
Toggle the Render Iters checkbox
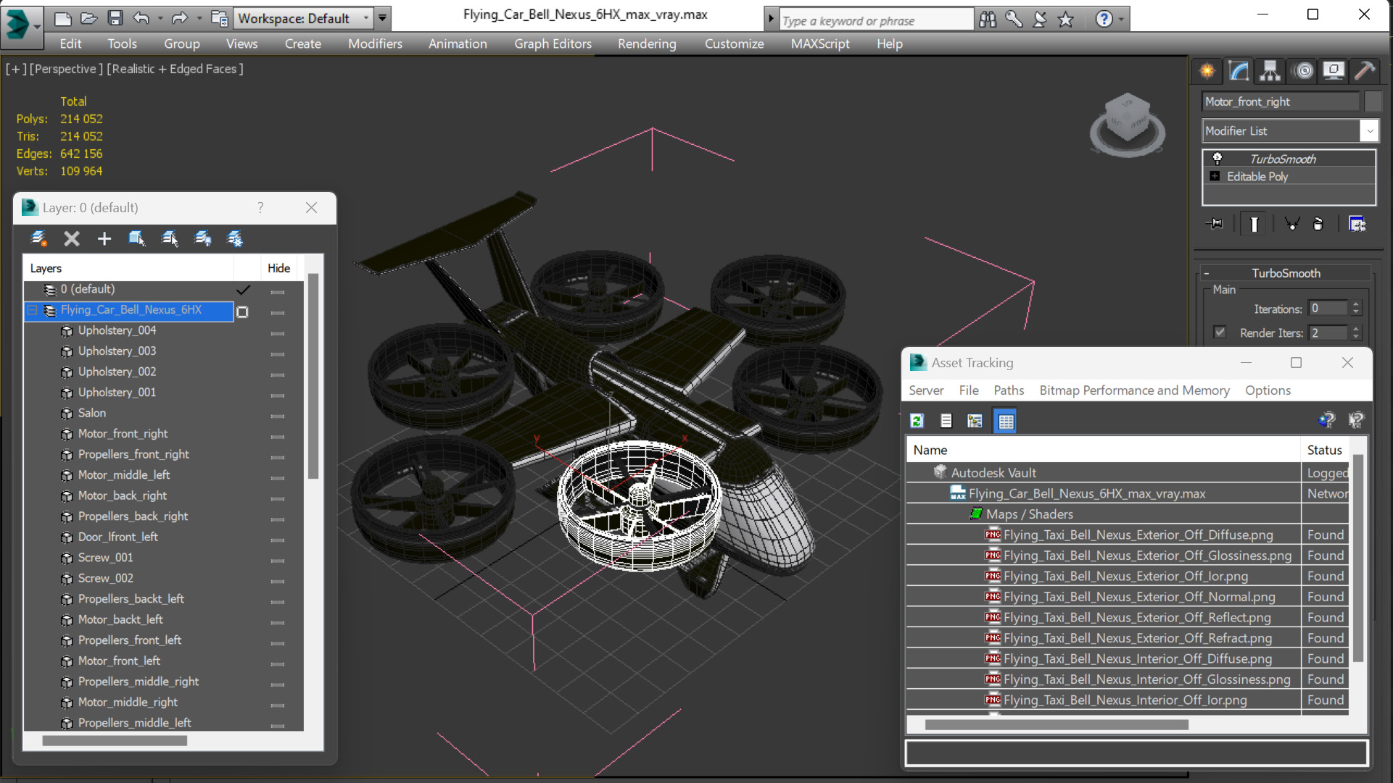pyautogui.click(x=1220, y=332)
